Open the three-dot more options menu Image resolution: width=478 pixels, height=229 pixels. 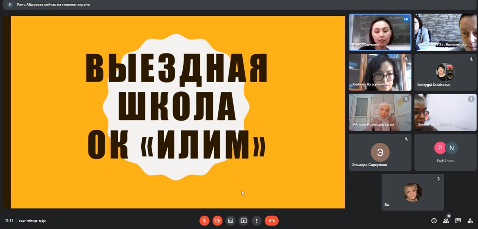pyautogui.click(x=257, y=221)
